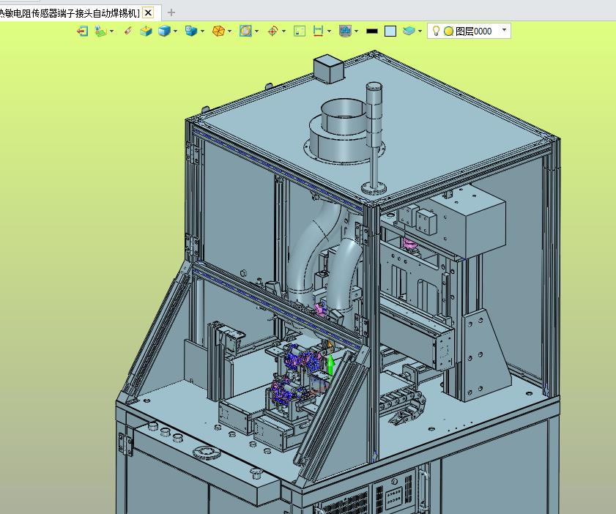Click the light blue face color swatch
Image resolution: width=616 pixels, height=514 pixels.
(390, 31)
